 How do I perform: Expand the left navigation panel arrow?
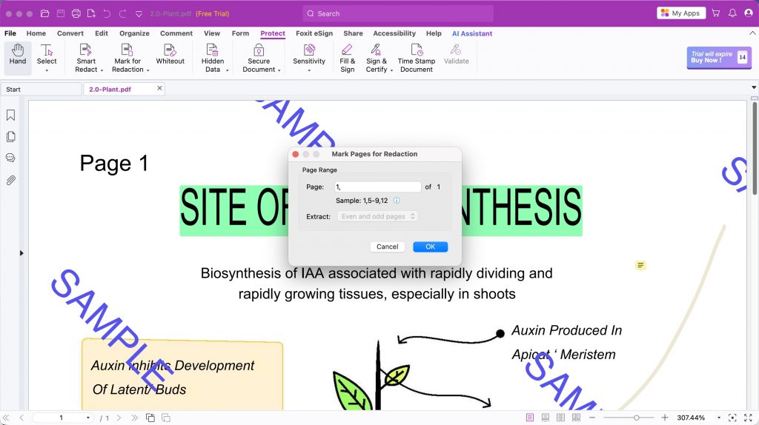pos(21,253)
